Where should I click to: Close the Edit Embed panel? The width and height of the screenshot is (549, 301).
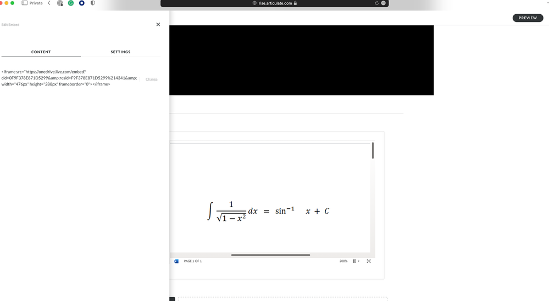tap(158, 25)
